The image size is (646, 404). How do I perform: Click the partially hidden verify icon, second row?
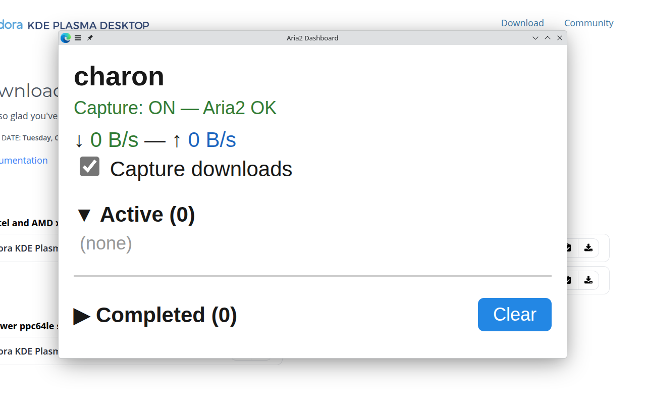(569, 280)
